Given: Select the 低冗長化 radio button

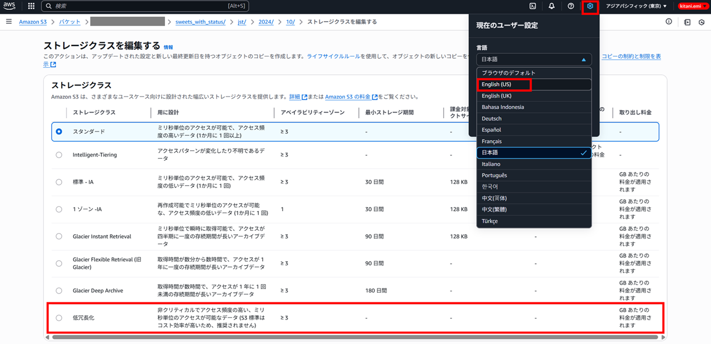Looking at the screenshot, I should pyautogui.click(x=59, y=318).
